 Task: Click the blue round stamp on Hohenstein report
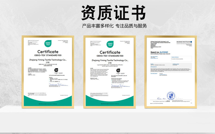[171, 96]
